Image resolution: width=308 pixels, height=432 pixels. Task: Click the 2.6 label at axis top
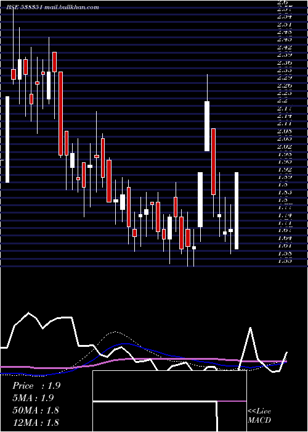pyautogui.click(x=282, y=2)
